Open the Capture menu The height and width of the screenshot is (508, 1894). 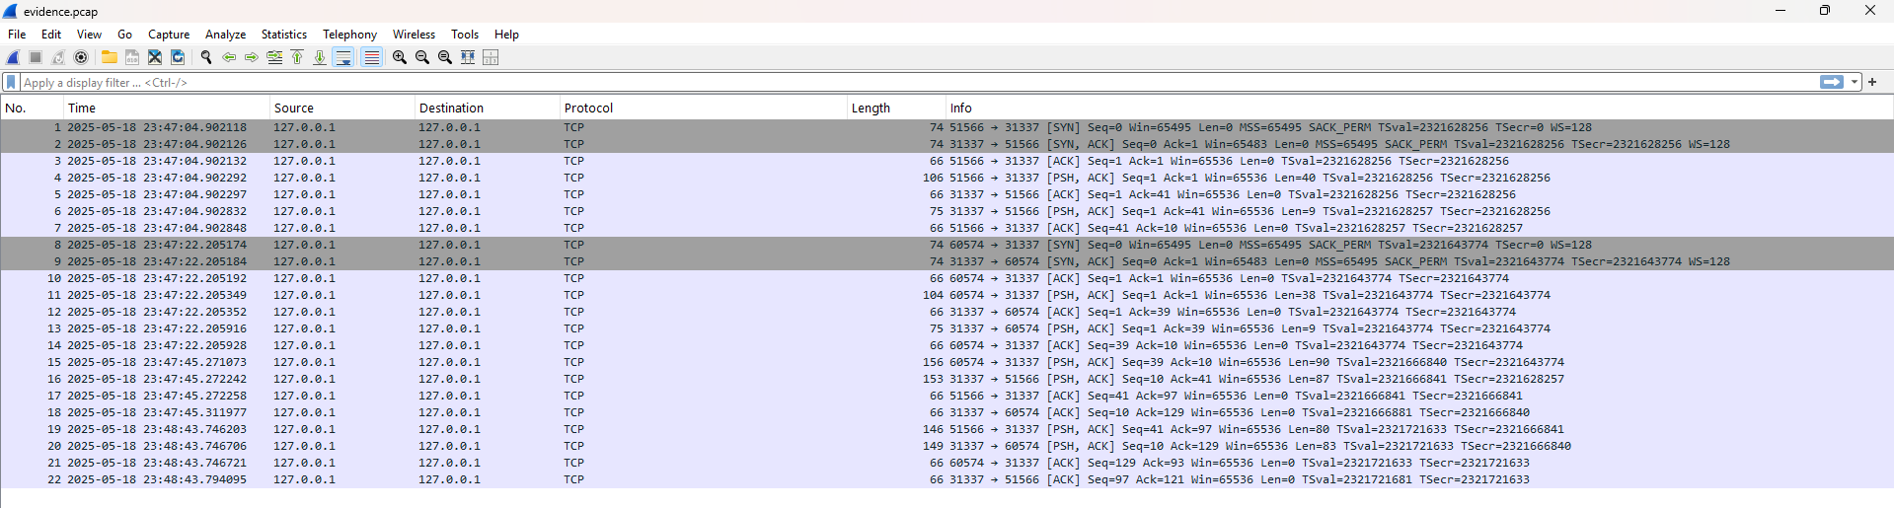click(x=169, y=34)
